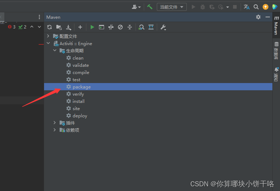Toggle Skip Tests mode icon
Image resolution: width=280 pixels, height=191 pixels.
coord(120,27)
